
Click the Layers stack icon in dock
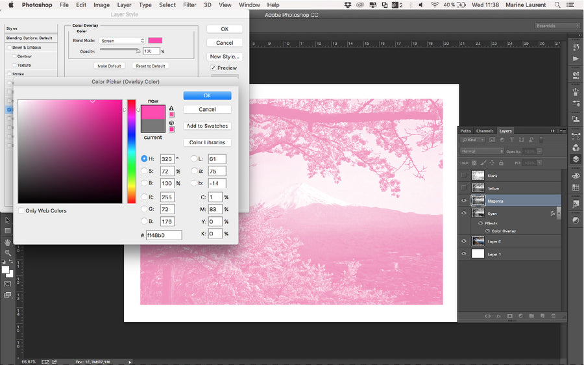point(576,159)
